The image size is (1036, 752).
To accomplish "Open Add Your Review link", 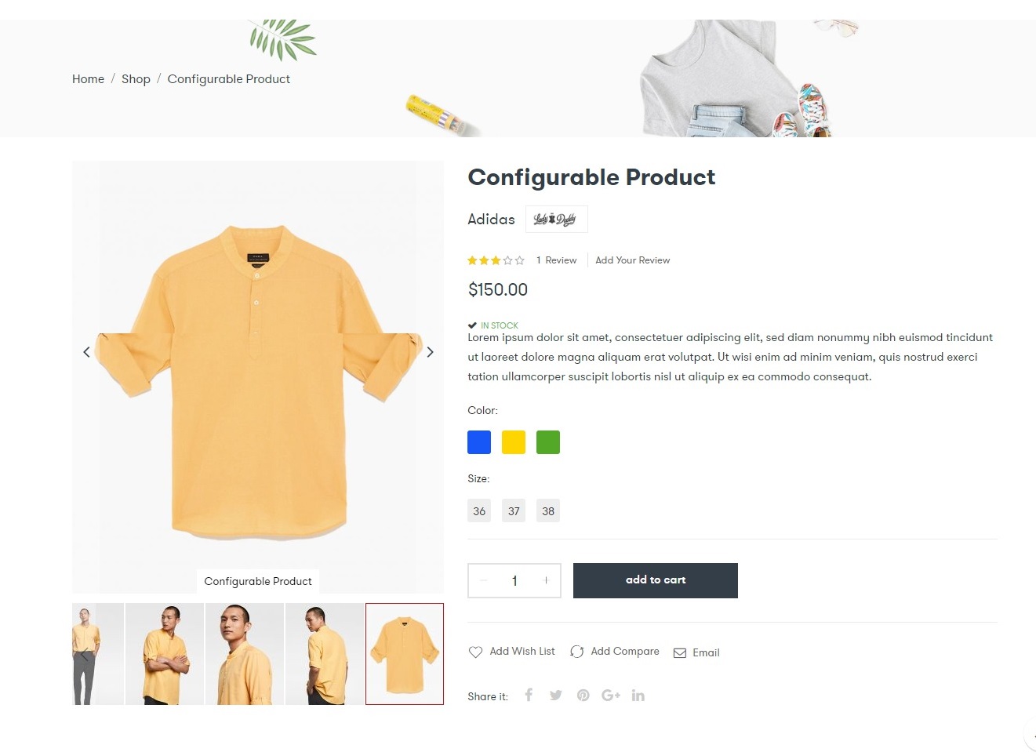I will pos(633,260).
